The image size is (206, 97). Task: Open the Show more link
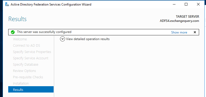[179, 32]
